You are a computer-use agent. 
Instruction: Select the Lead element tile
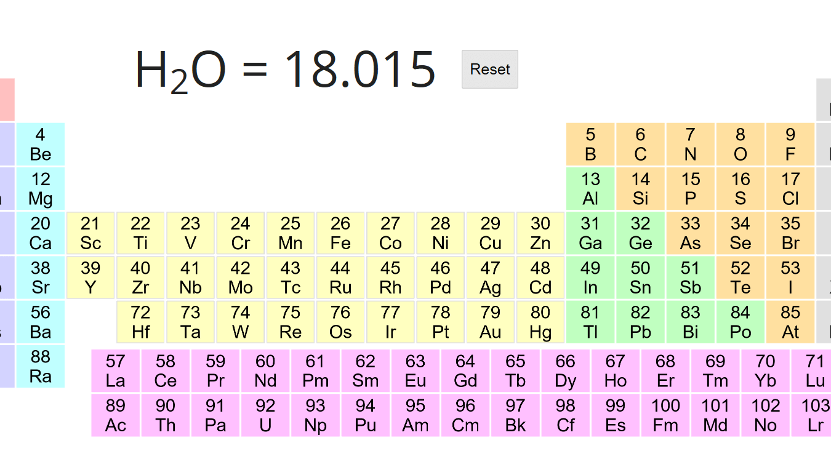(640, 322)
